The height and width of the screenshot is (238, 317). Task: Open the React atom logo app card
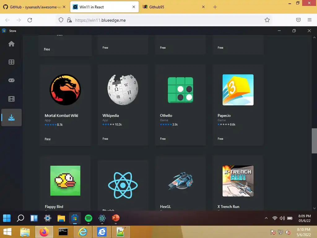click(123, 185)
